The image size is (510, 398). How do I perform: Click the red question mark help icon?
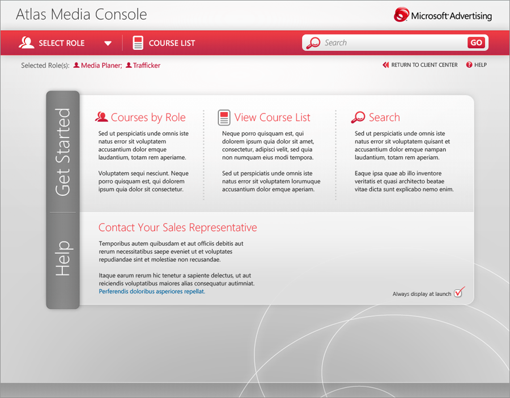point(469,65)
